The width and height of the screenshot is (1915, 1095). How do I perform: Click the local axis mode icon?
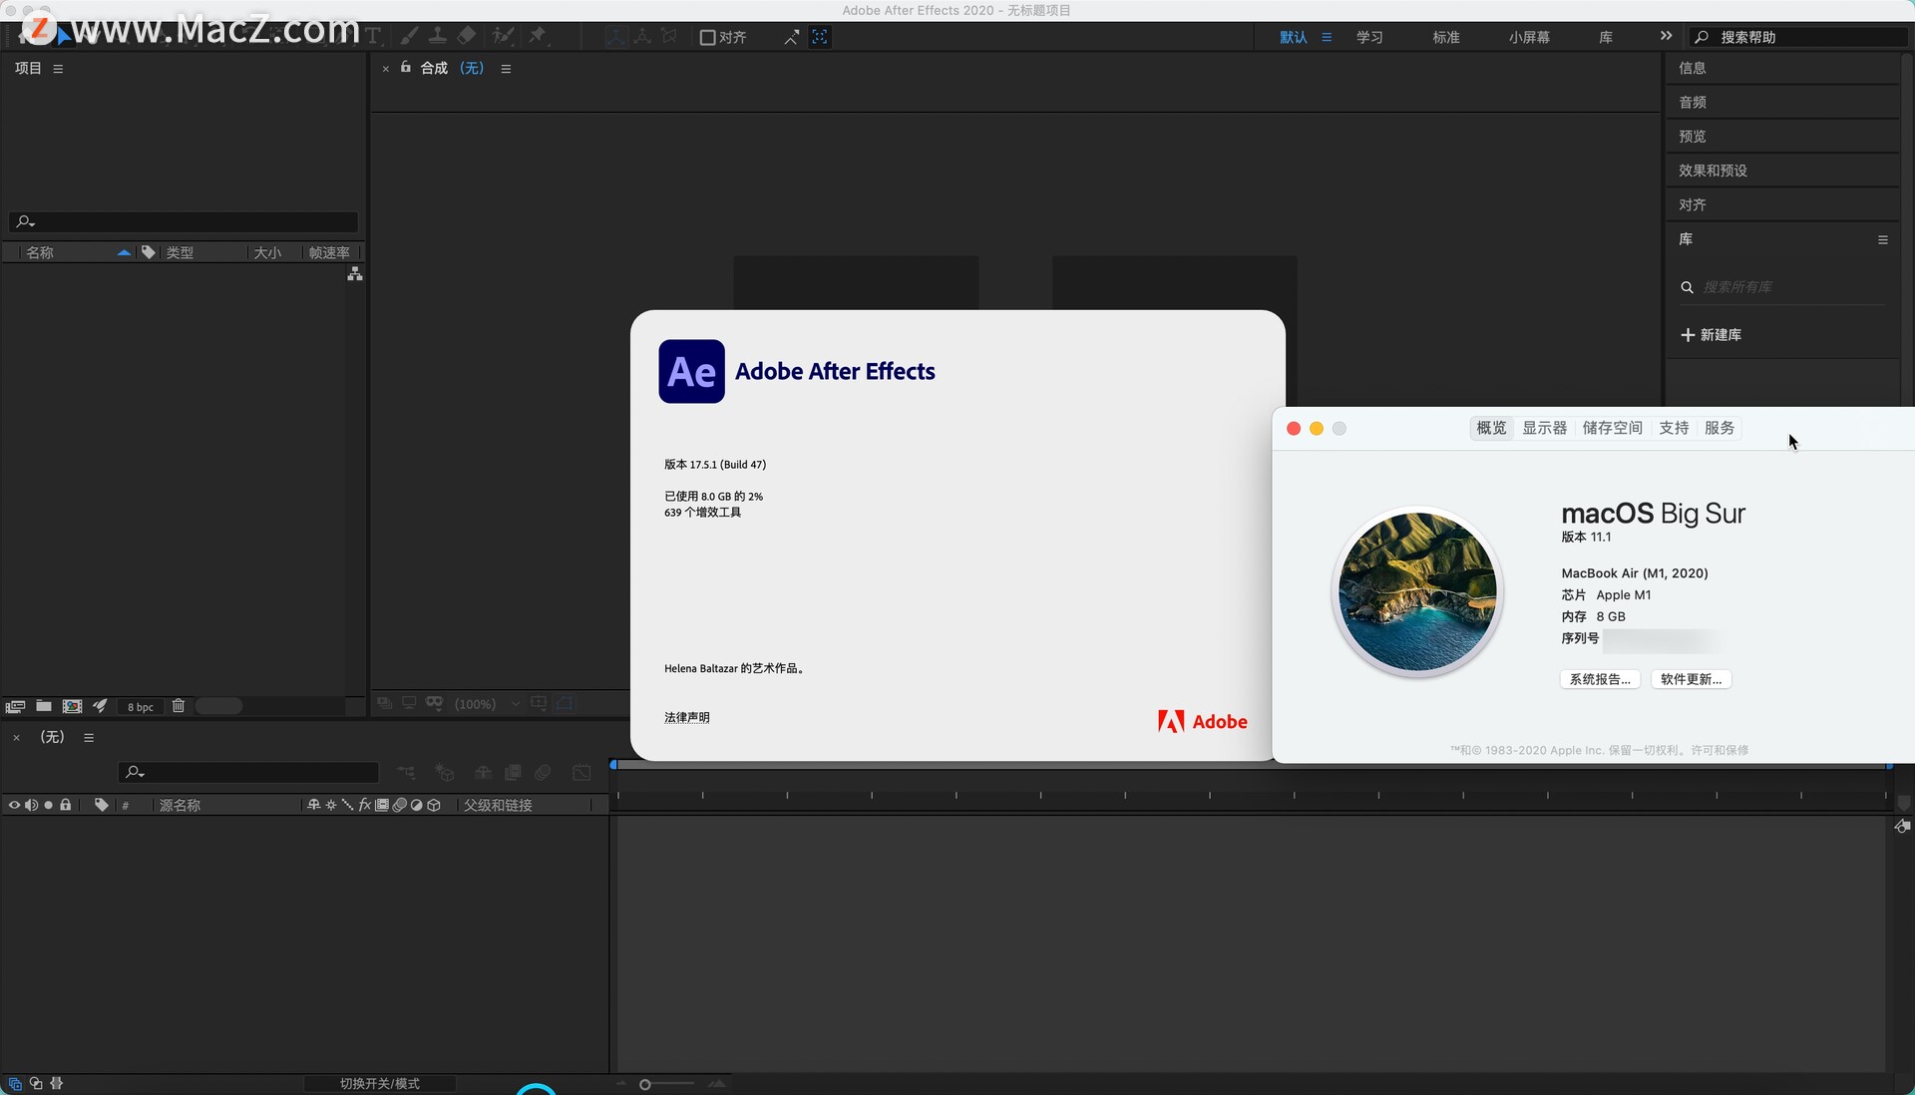[615, 37]
